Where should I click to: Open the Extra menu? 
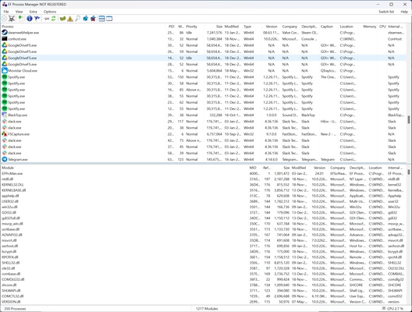33,12
